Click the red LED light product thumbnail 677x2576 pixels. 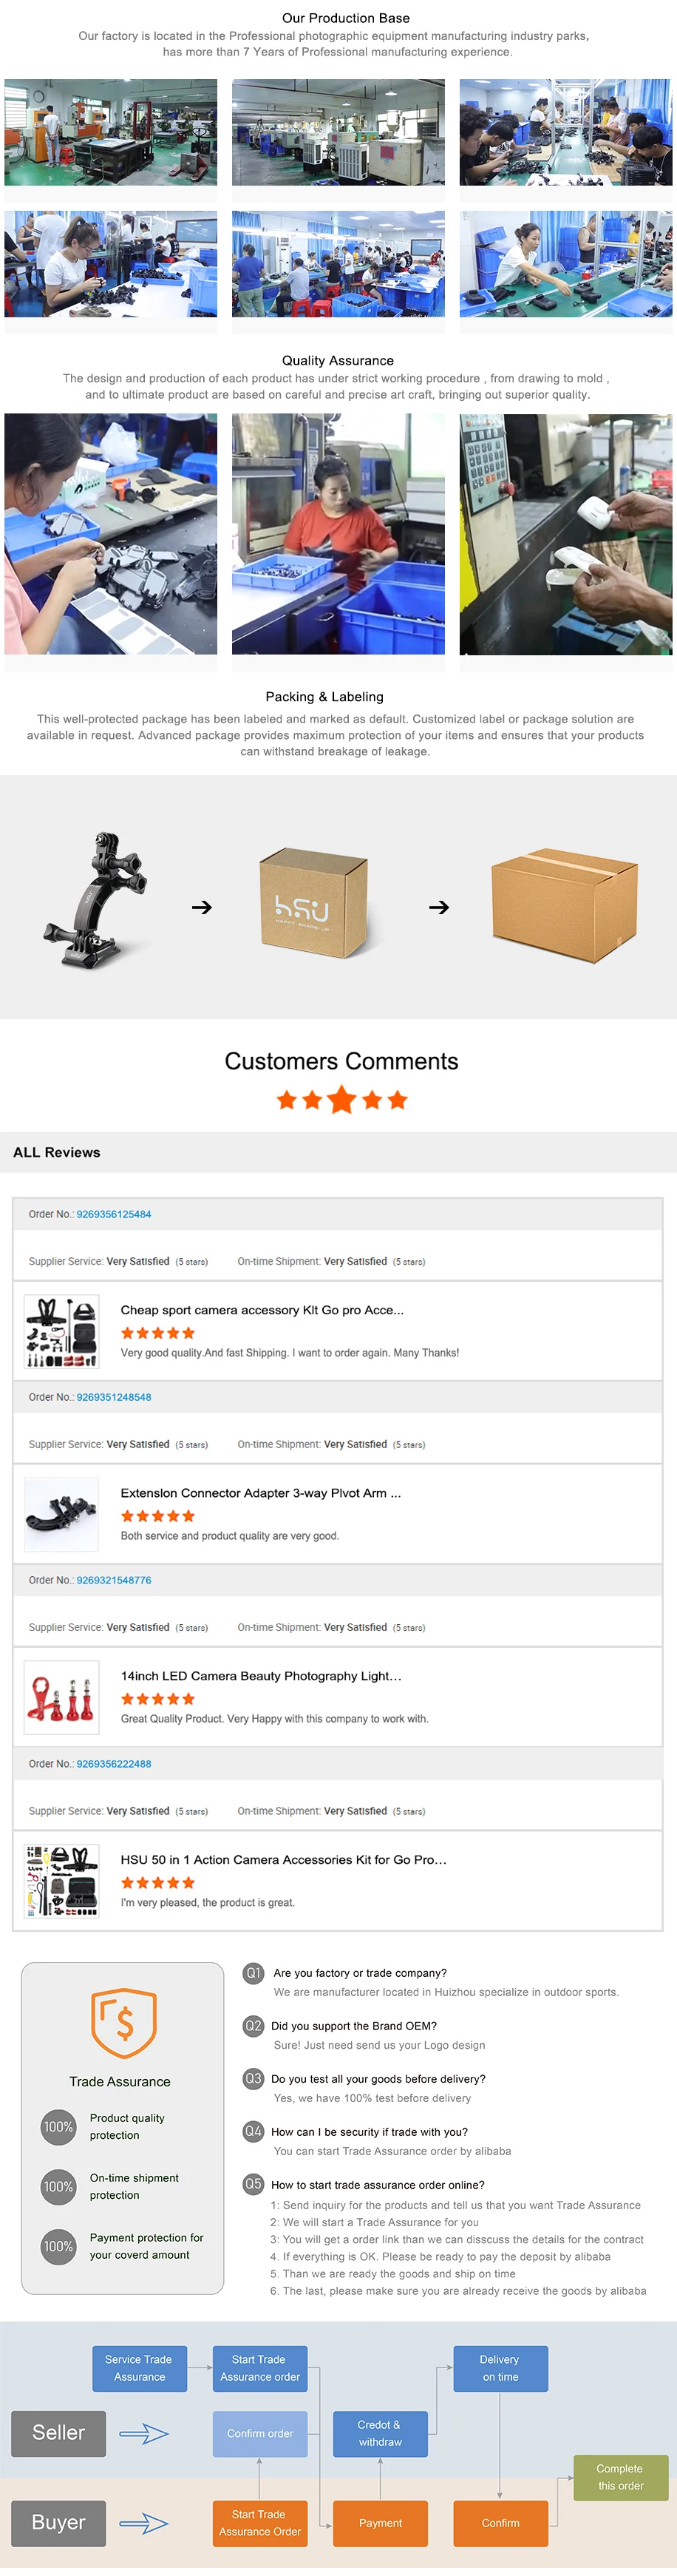(62, 1698)
